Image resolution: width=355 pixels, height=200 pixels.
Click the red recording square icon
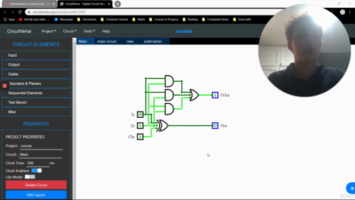pyautogui.click(x=4, y=86)
